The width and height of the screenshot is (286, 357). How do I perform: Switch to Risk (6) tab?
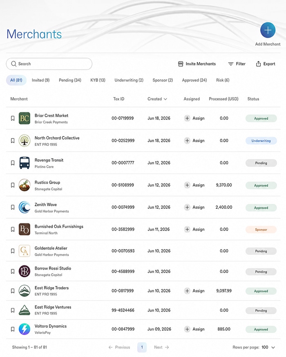(223, 80)
